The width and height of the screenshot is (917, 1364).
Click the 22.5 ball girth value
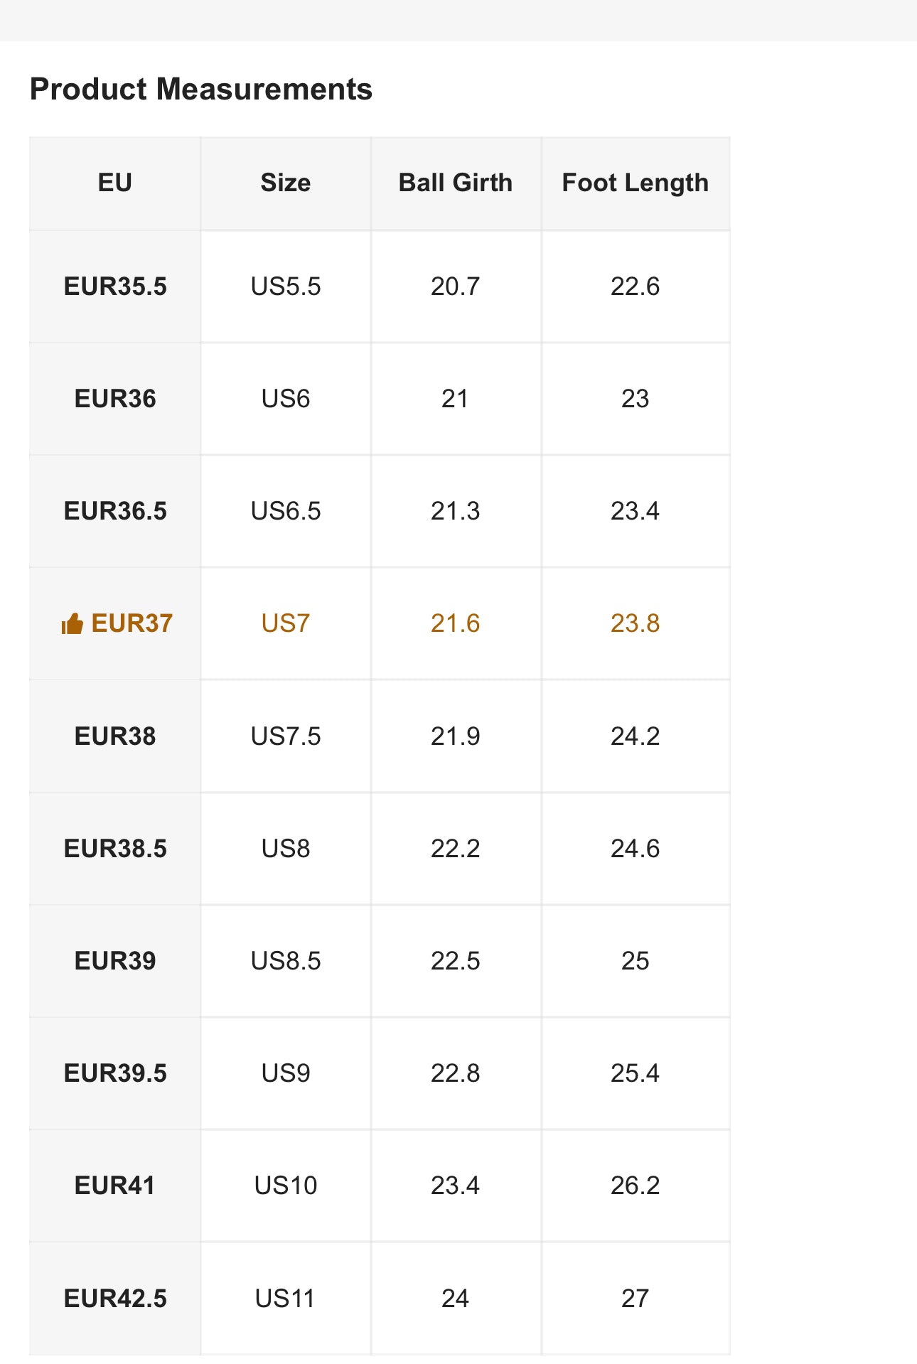[x=455, y=961]
